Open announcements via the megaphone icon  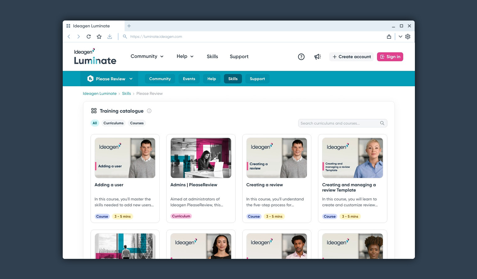(317, 57)
